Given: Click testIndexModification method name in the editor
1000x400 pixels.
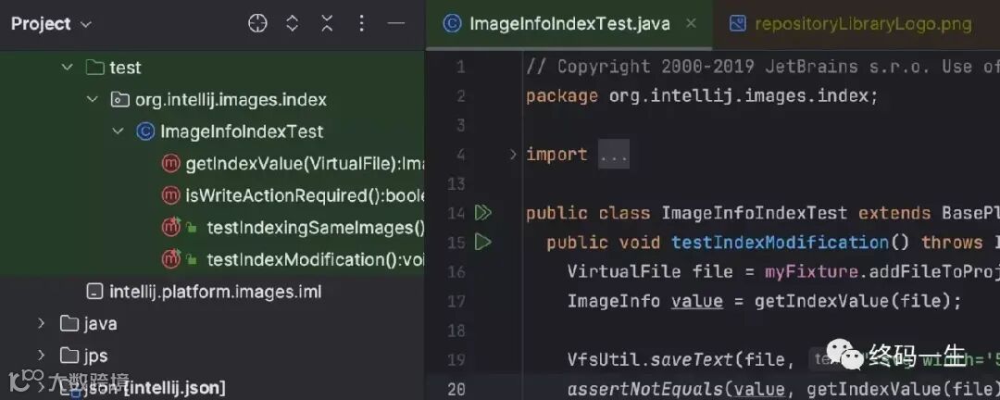Looking at the screenshot, I should (780, 243).
